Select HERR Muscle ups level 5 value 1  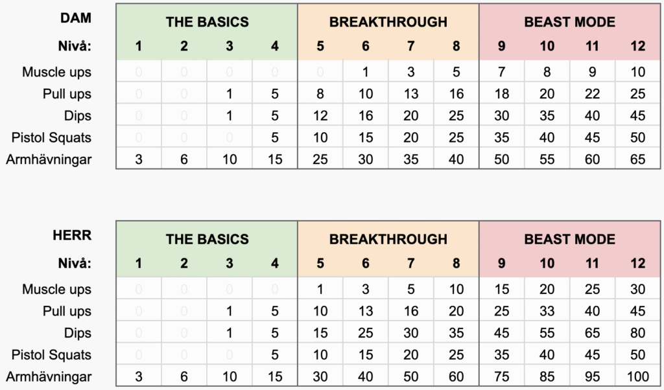coord(320,290)
